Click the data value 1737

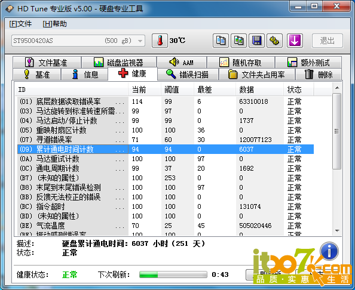[x=246, y=121]
